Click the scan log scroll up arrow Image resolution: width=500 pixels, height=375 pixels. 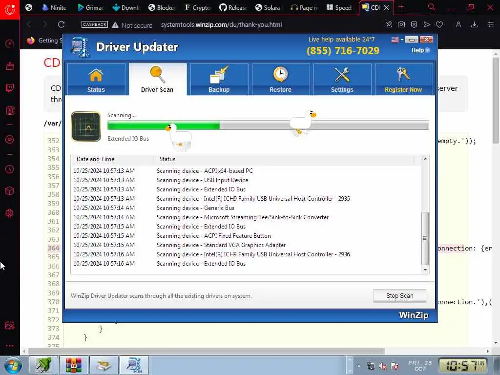point(425,159)
